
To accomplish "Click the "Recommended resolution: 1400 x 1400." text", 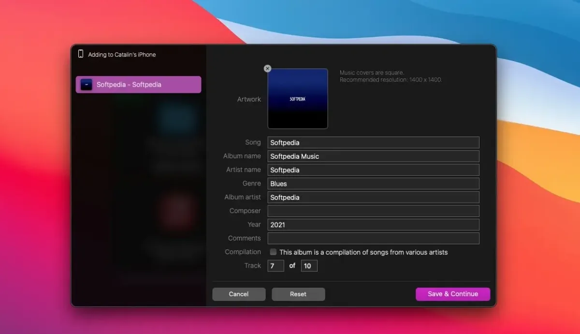I will click(x=391, y=79).
